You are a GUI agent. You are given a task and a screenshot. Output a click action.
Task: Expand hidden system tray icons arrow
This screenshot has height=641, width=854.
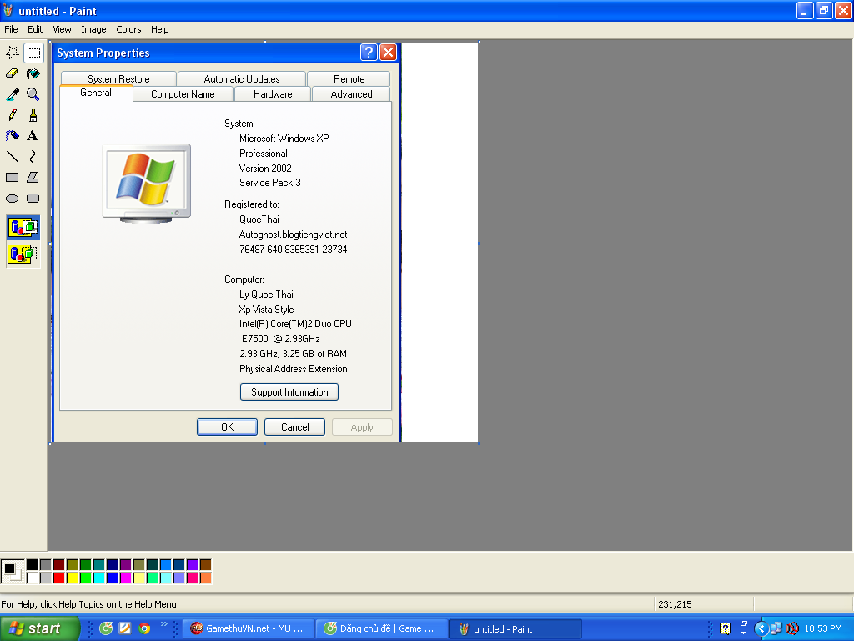[x=761, y=628]
